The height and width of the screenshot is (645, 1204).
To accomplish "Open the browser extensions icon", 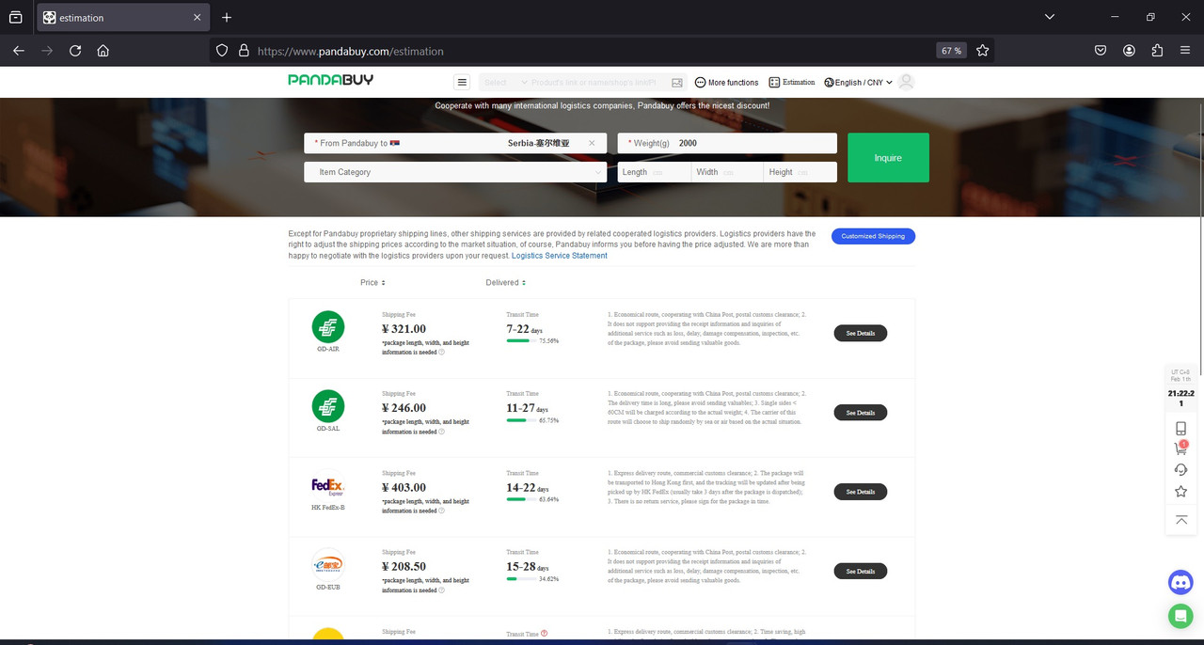I will [1157, 51].
